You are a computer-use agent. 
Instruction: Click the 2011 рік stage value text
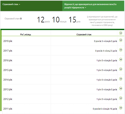tap(105, 109)
